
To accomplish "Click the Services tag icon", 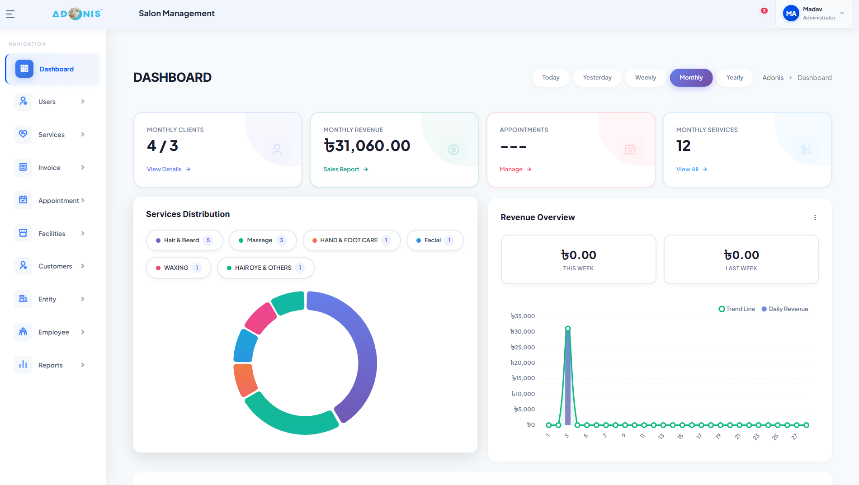I will click(24, 134).
